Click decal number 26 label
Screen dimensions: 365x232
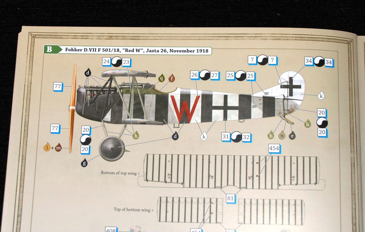[194, 75]
